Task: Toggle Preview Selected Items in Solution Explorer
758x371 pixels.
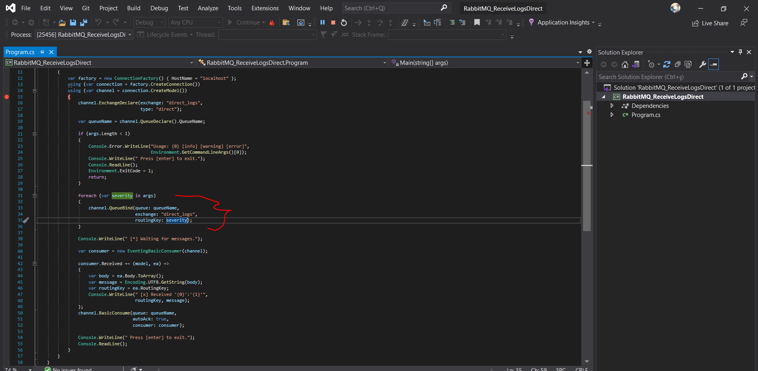Action: click(714, 64)
